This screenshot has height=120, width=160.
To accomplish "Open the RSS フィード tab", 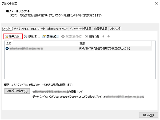I will (38, 29).
